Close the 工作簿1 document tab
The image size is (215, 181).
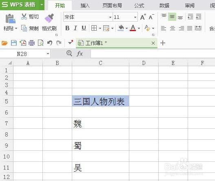pos(153,43)
